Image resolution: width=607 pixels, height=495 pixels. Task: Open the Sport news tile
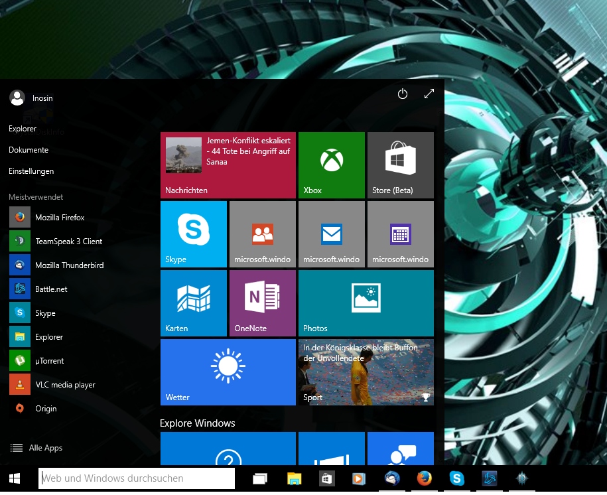click(366, 372)
